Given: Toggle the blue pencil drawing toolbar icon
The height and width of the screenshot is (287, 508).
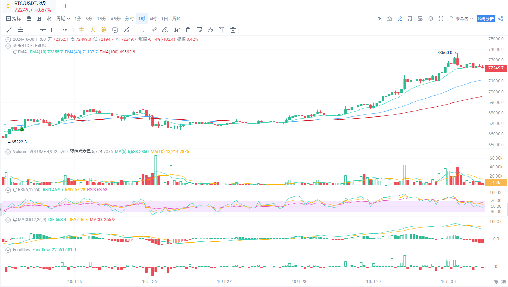Looking at the screenshot, I should (x=399, y=19).
